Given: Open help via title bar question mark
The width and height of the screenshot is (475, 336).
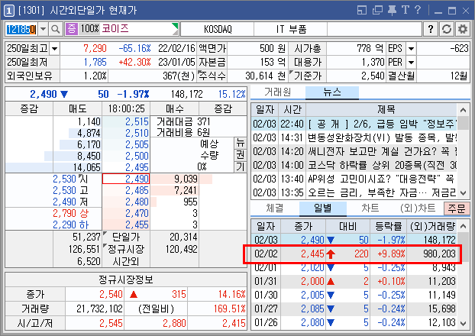Looking at the screenshot, I should [x=418, y=10].
